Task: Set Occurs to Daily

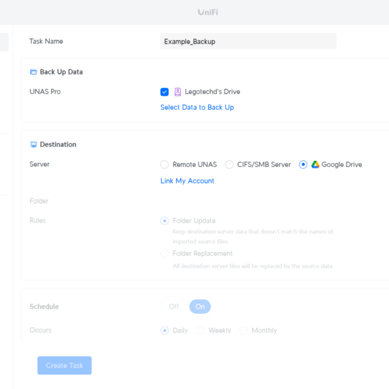Action: [x=164, y=330]
